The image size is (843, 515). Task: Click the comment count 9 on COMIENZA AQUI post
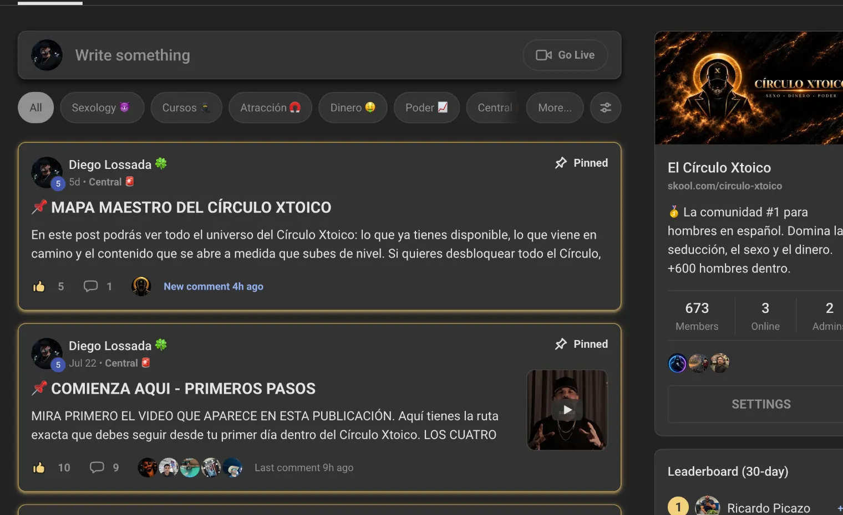tap(116, 467)
